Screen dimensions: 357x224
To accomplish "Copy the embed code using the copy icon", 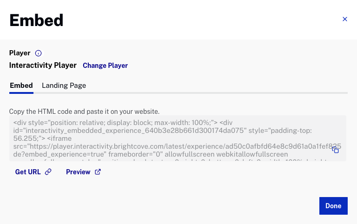I will (335, 150).
